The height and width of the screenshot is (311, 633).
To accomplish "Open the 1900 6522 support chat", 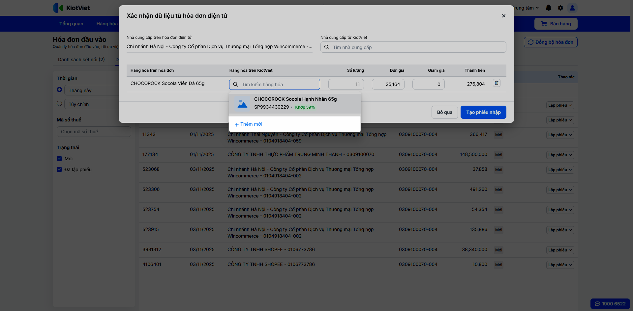I will (x=610, y=304).
